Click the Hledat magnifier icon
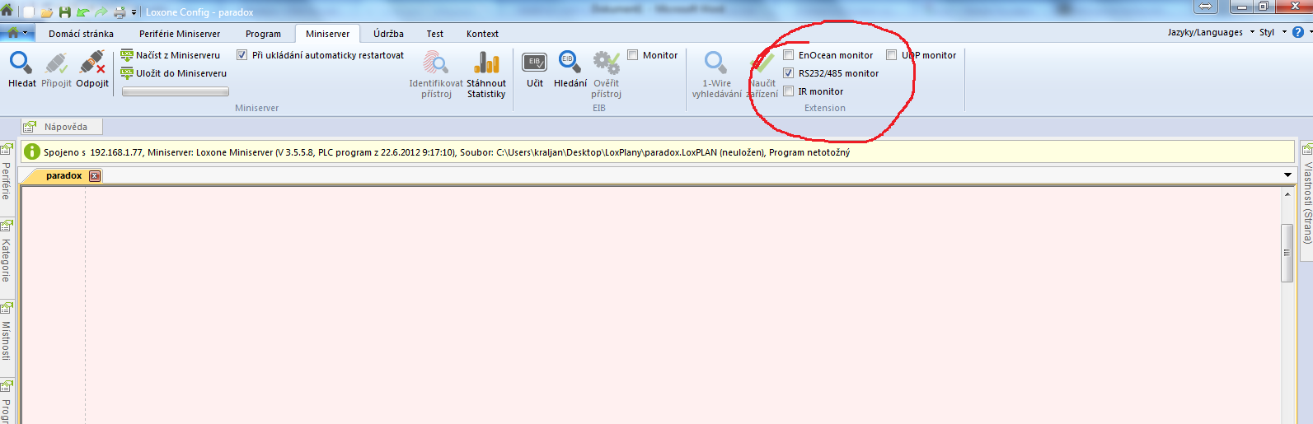The image size is (1313, 424). pyautogui.click(x=21, y=63)
